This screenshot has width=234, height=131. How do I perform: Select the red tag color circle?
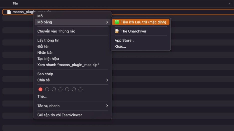[40, 89]
